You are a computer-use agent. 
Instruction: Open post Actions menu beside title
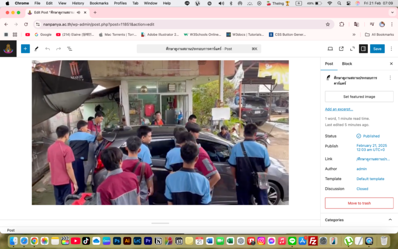click(390, 78)
